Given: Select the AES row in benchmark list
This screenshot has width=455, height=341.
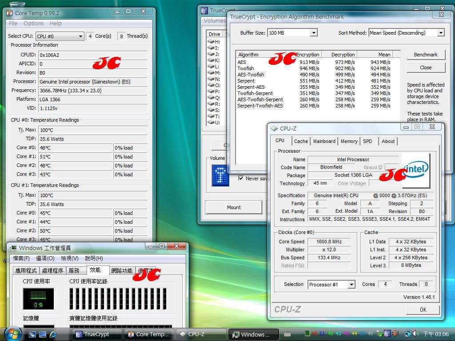Looking at the screenshot, I should click(x=314, y=62).
